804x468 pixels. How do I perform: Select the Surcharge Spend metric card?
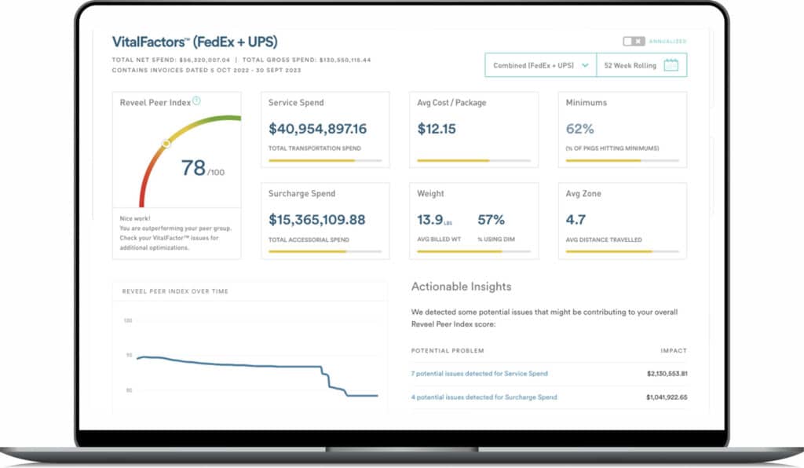(325, 220)
